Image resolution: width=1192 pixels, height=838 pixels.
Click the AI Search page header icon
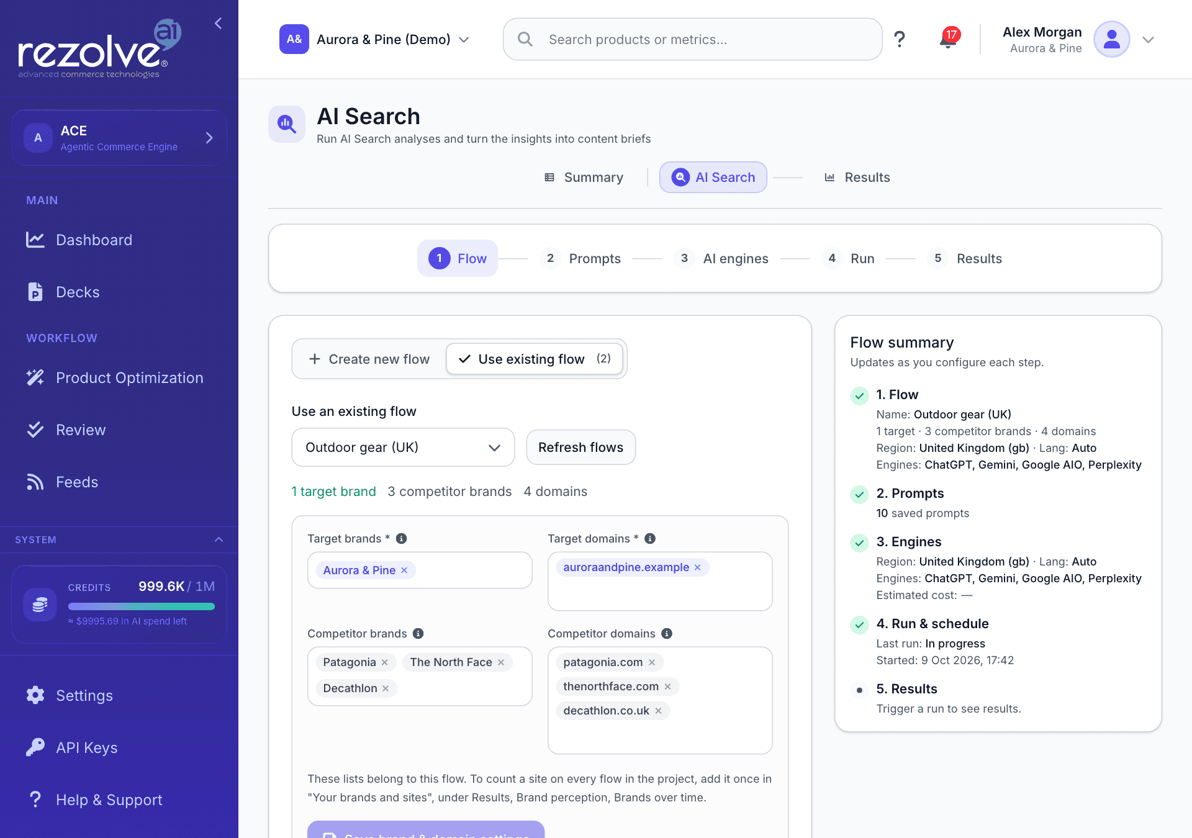tap(286, 124)
